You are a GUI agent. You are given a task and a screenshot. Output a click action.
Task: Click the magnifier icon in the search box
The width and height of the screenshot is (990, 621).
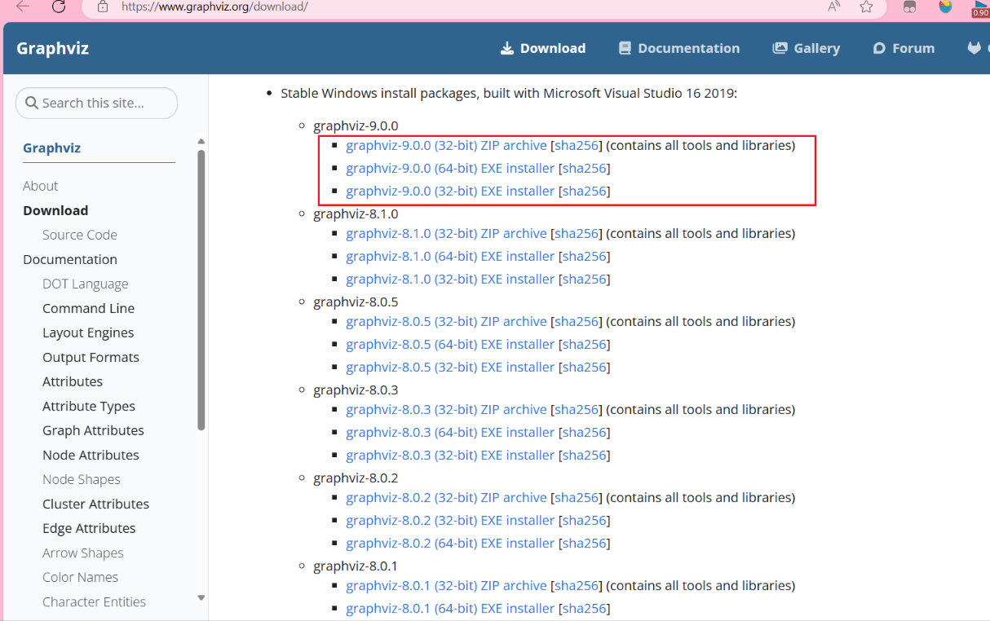[x=32, y=103]
